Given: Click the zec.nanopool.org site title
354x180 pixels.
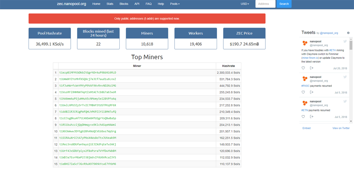Looking at the screenshot, I should pyautogui.click(x=72, y=4).
